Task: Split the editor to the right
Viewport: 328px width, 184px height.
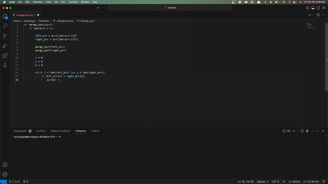Action: pyautogui.click(x=318, y=15)
